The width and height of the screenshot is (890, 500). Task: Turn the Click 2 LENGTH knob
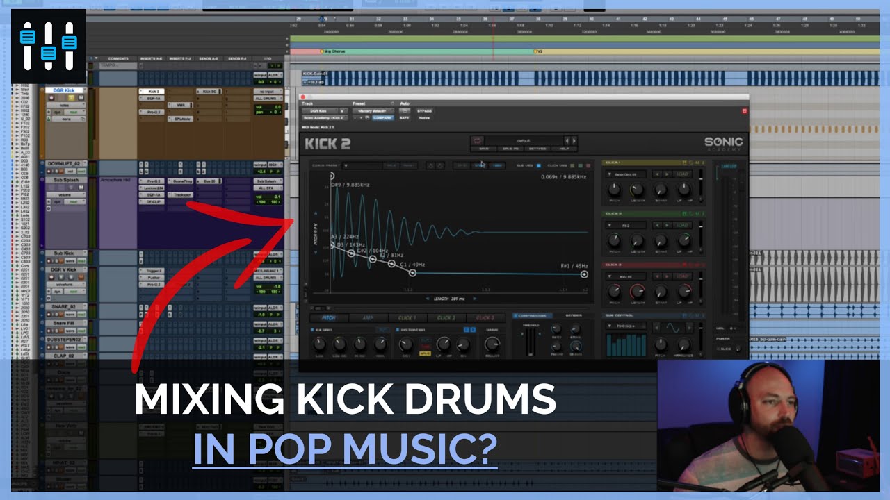[637, 240]
